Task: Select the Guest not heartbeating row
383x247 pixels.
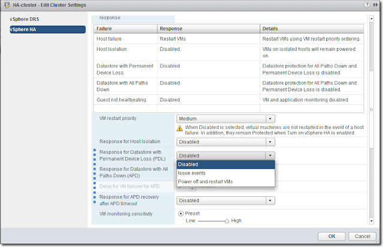Action: point(229,100)
